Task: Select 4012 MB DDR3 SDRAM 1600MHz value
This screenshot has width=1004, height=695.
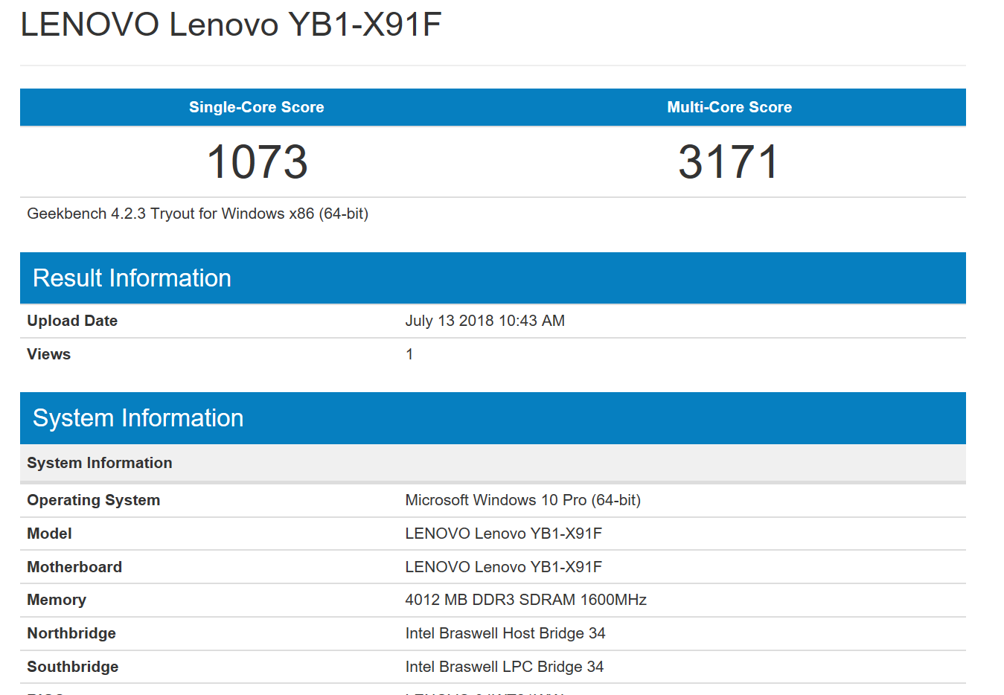Action: [526, 600]
